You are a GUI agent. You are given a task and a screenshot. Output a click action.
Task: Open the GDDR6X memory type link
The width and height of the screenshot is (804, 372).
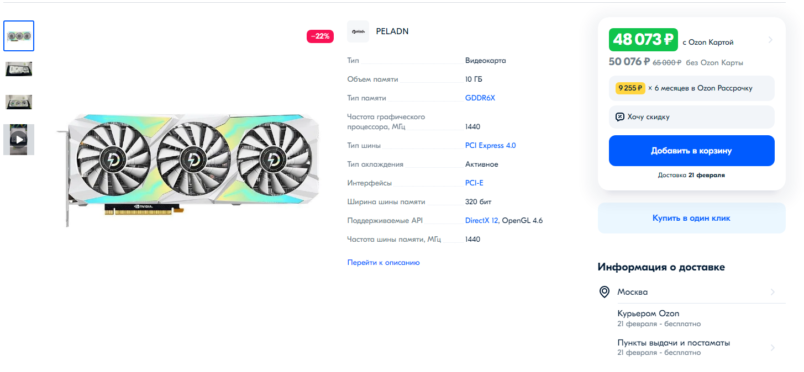coord(480,98)
